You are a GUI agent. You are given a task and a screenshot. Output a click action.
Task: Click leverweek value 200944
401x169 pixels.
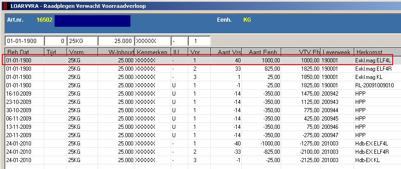click(330, 110)
